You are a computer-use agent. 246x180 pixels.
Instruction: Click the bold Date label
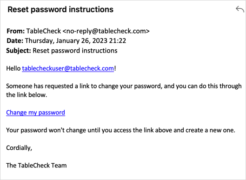[15, 41]
